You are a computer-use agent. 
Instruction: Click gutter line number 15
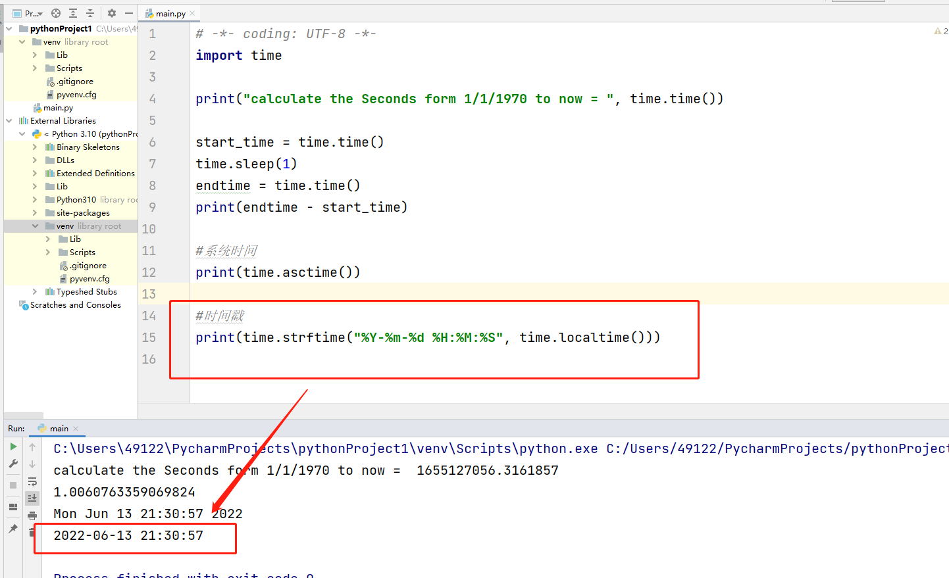149,337
